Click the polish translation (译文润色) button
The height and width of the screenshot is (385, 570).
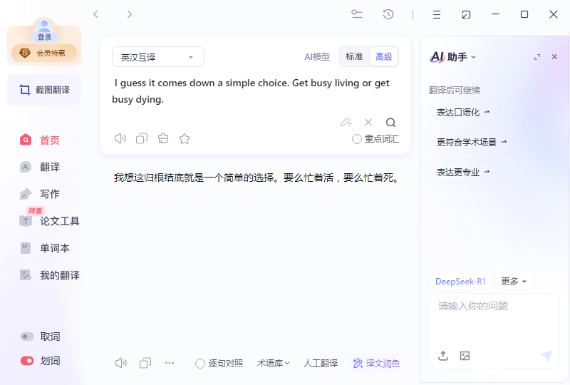(376, 363)
